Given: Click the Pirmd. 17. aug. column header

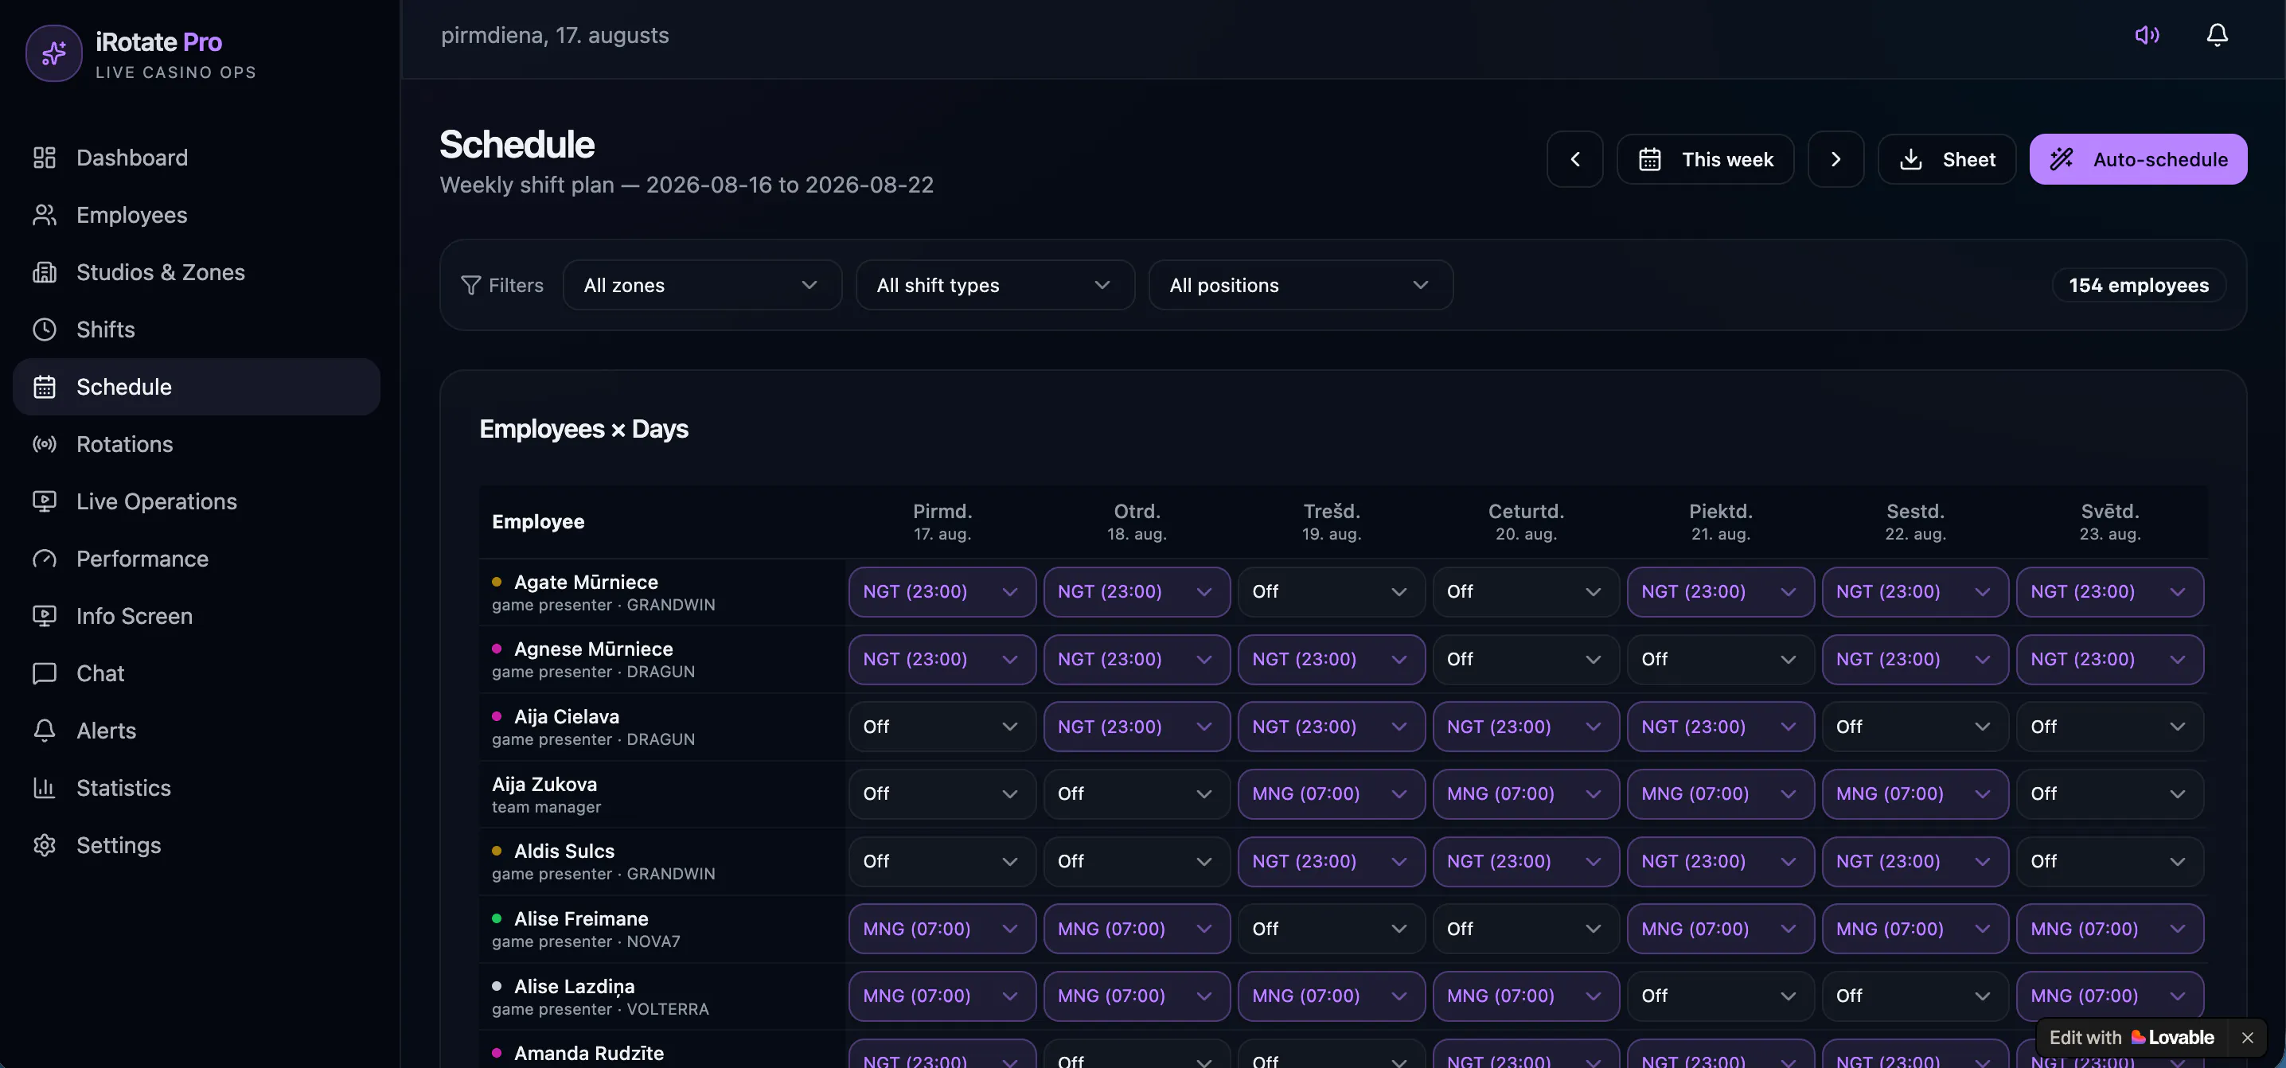Looking at the screenshot, I should tap(942, 521).
